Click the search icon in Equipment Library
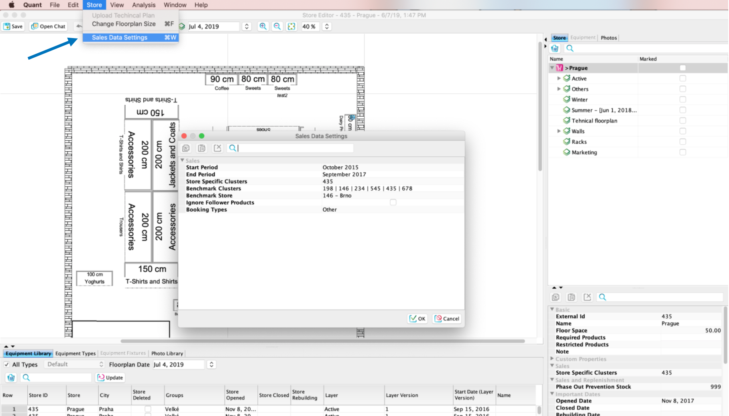This screenshot has height=416, width=729. pos(26,378)
